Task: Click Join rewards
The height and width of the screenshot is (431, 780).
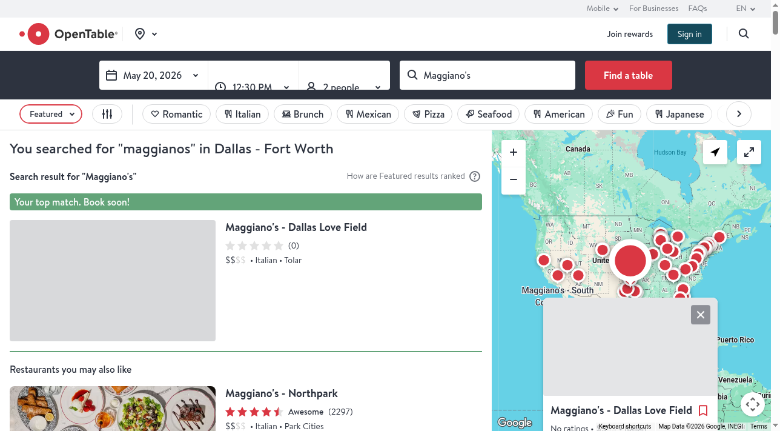Action: click(630, 34)
